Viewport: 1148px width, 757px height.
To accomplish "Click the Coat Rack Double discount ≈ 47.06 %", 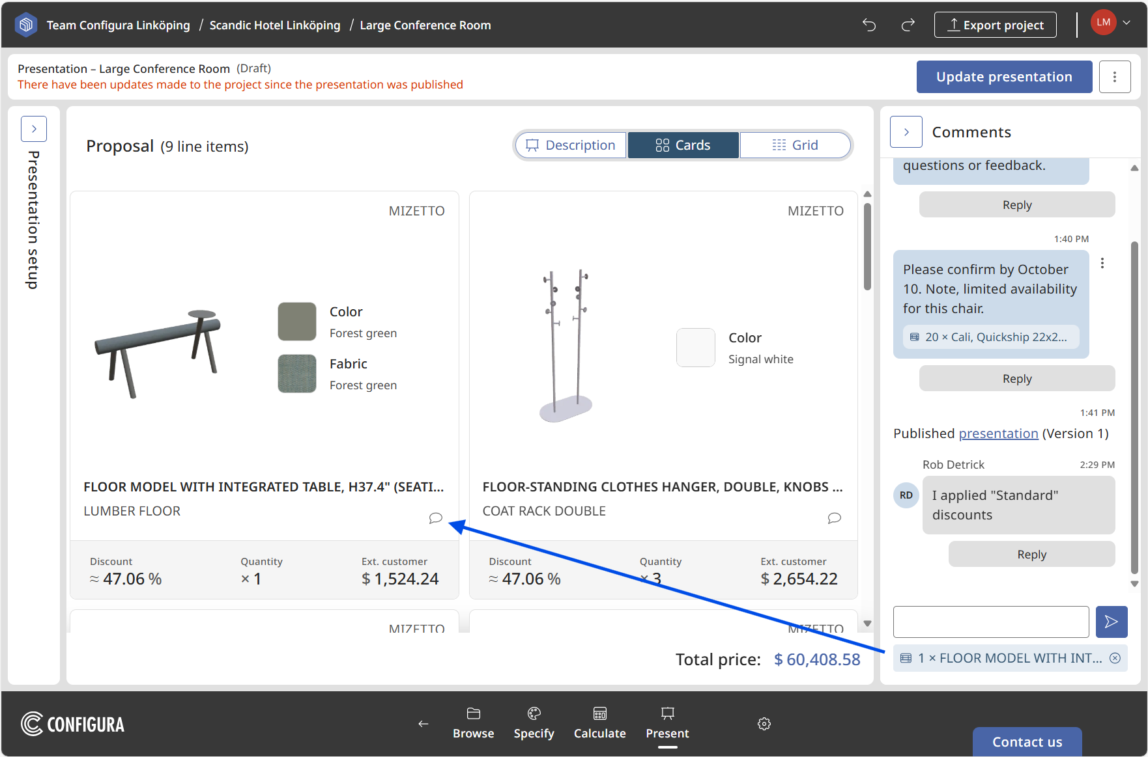I will (524, 579).
